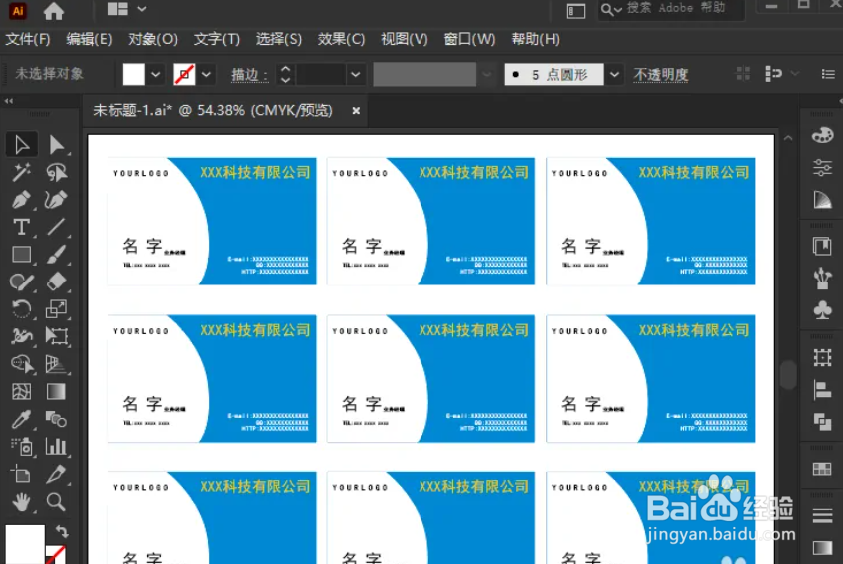
Task: Open the 窗口(W) menu
Action: pyautogui.click(x=469, y=39)
